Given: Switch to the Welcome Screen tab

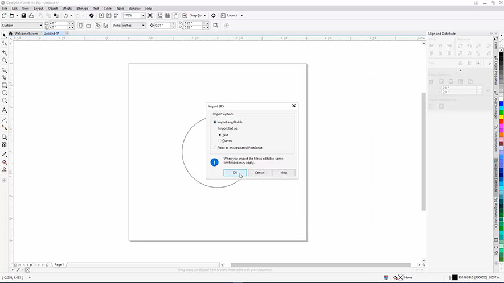Looking at the screenshot, I should pyautogui.click(x=26, y=34).
